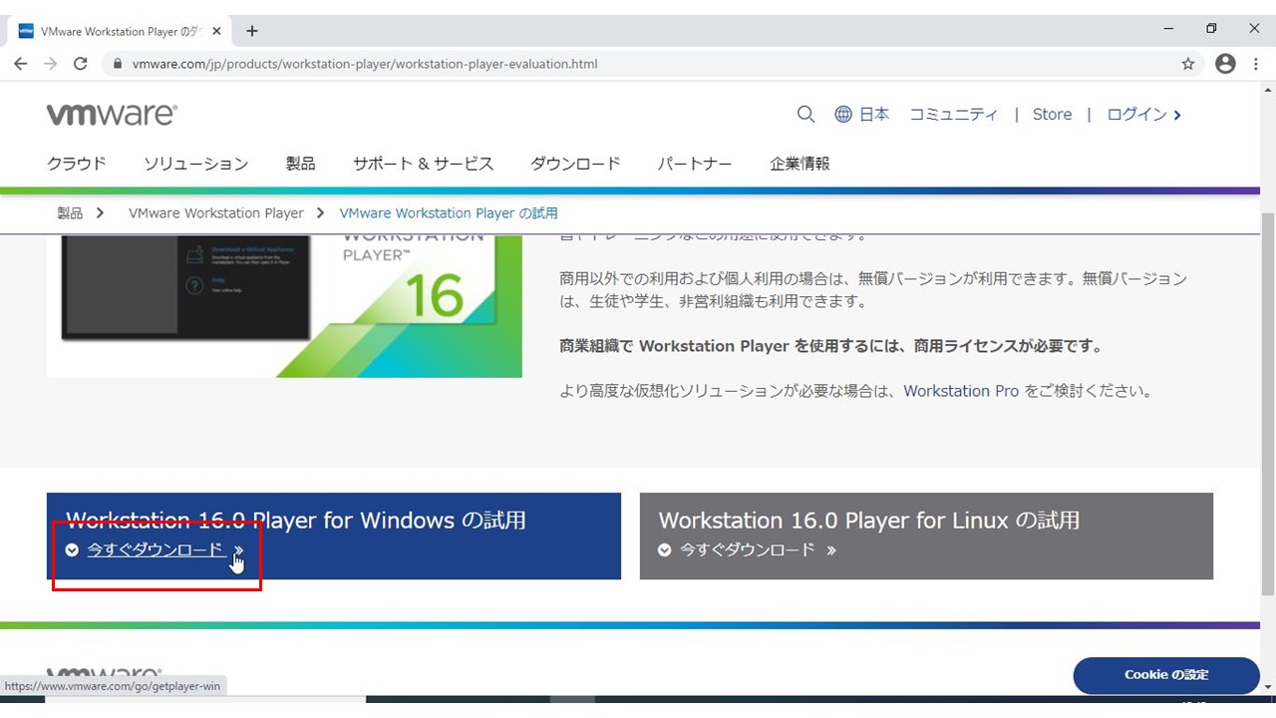Open the ソリューション menu

195,164
